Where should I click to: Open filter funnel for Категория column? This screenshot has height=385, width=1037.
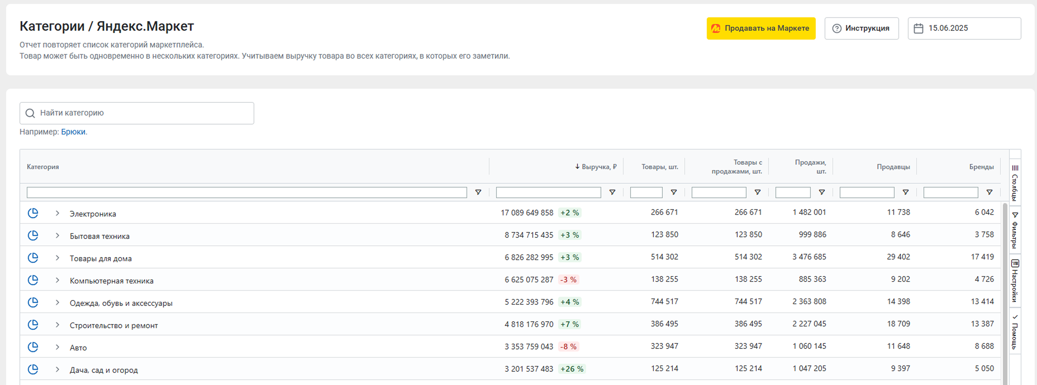coord(478,192)
